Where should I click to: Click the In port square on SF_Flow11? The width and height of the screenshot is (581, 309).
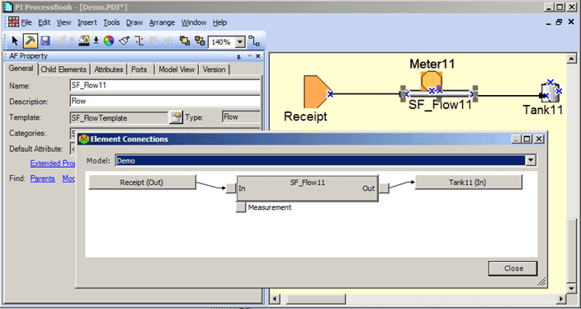pyautogui.click(x=231, y=188)
